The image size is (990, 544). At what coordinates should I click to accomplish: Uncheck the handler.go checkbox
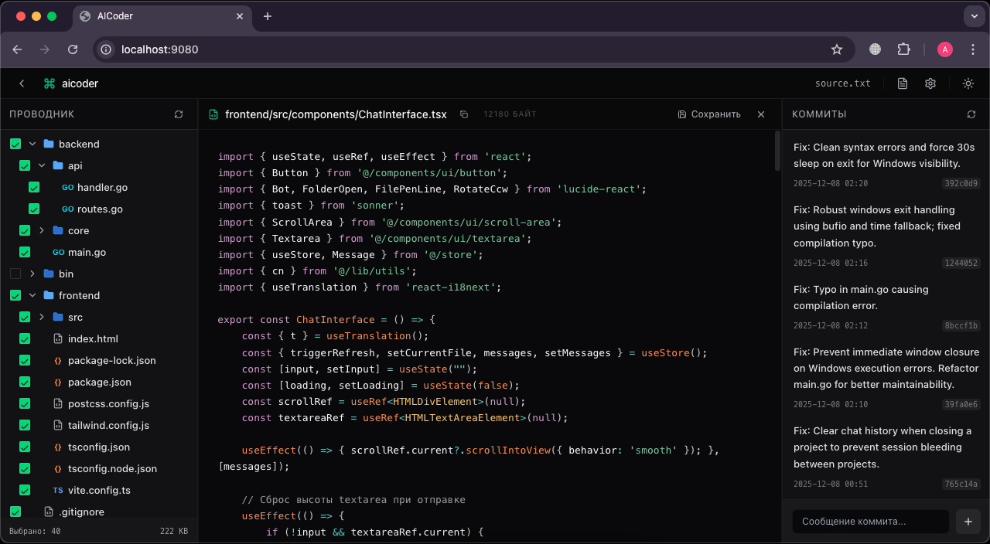(34, 187)
